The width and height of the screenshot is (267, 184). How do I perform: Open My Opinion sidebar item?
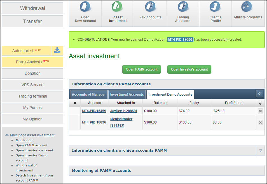pos(32,119)
